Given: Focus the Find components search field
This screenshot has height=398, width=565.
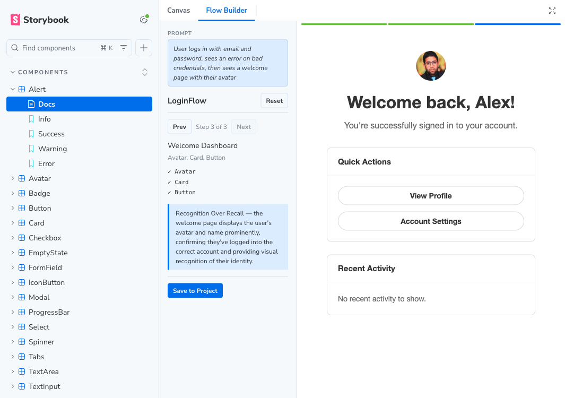Looking at the screenshot, I should [69, 48].
